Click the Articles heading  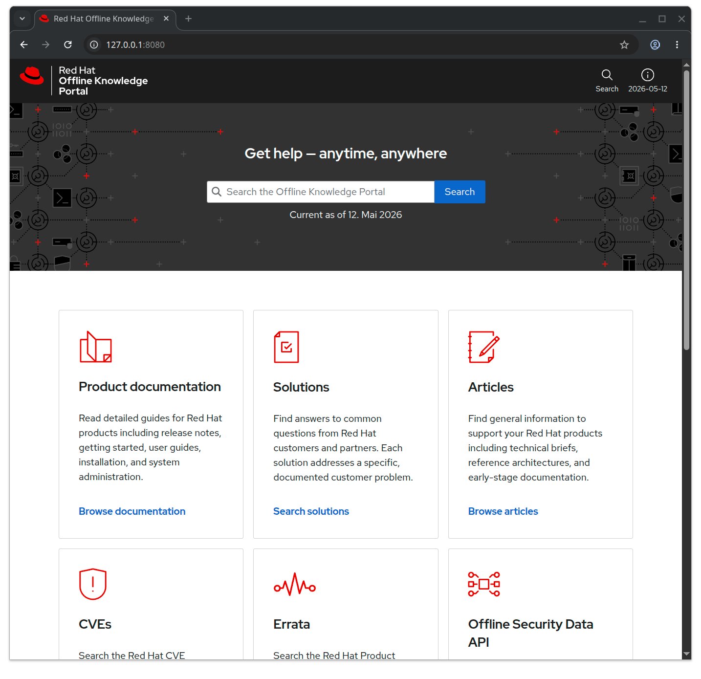(x=491, y=387)
